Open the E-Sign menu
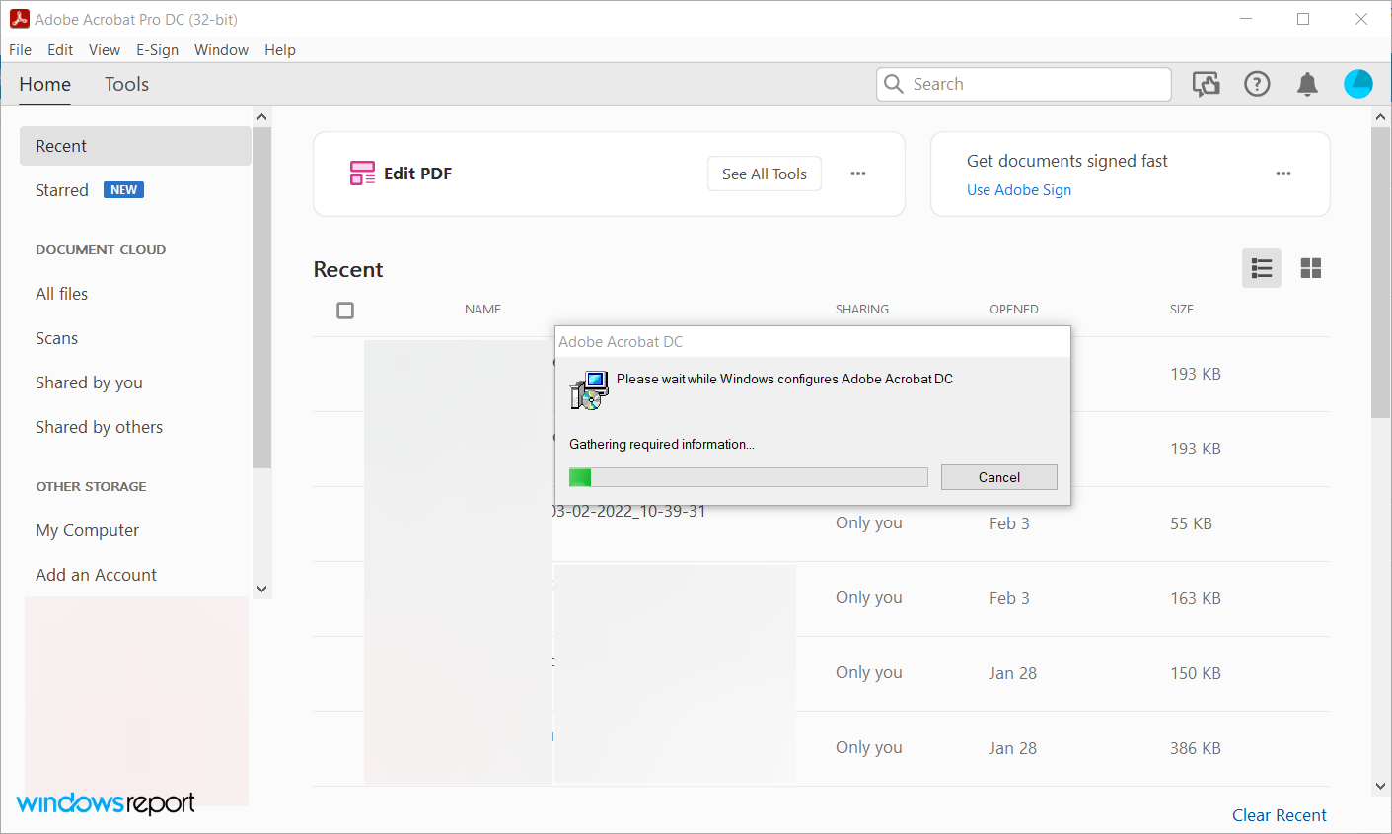The width and height of the screenshot is (1392, 834). tap(158, 50)
